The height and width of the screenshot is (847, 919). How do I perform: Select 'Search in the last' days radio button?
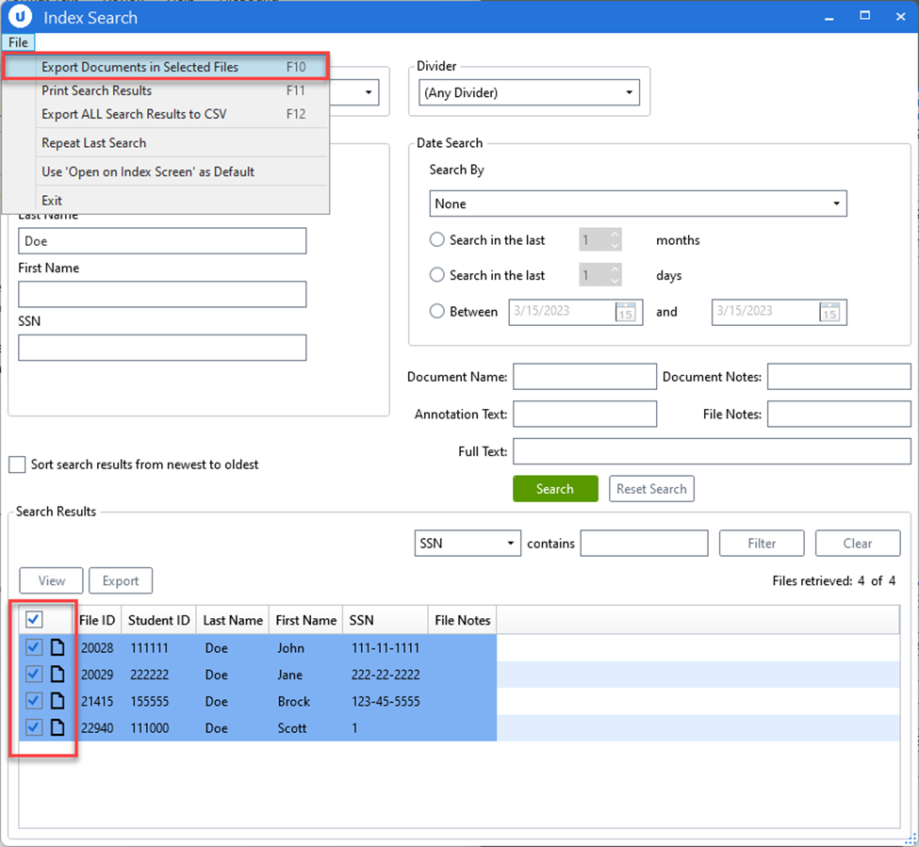(437, 275)
